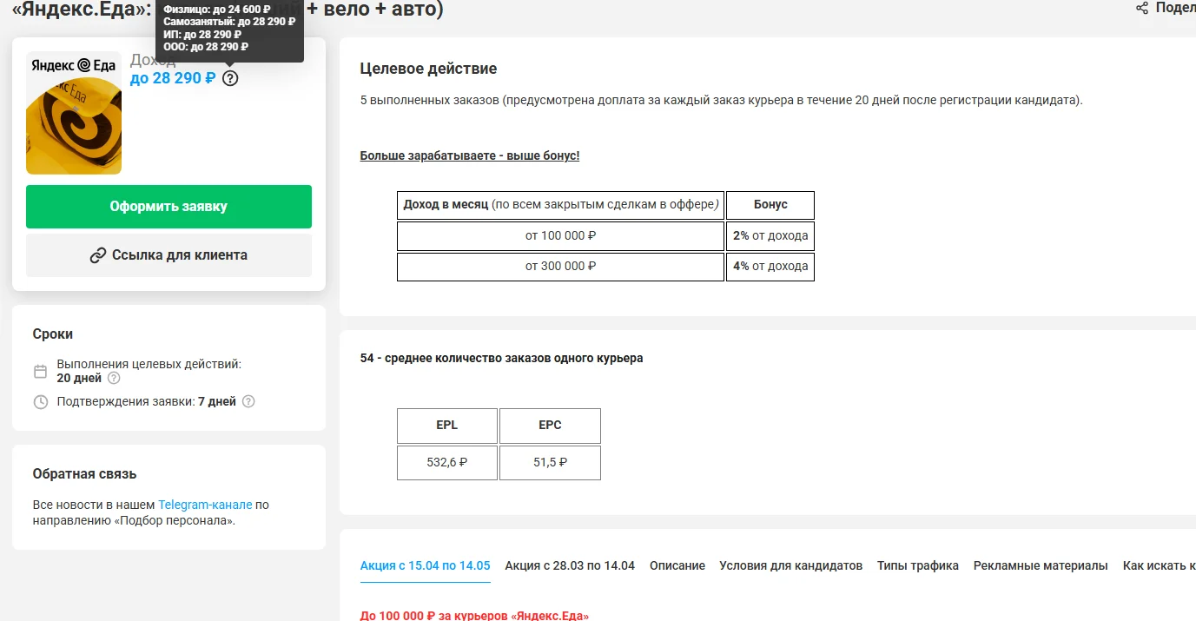Click the value 51,5 ₽
This screenshot has width=1196, height=621.
click(550, 463)
